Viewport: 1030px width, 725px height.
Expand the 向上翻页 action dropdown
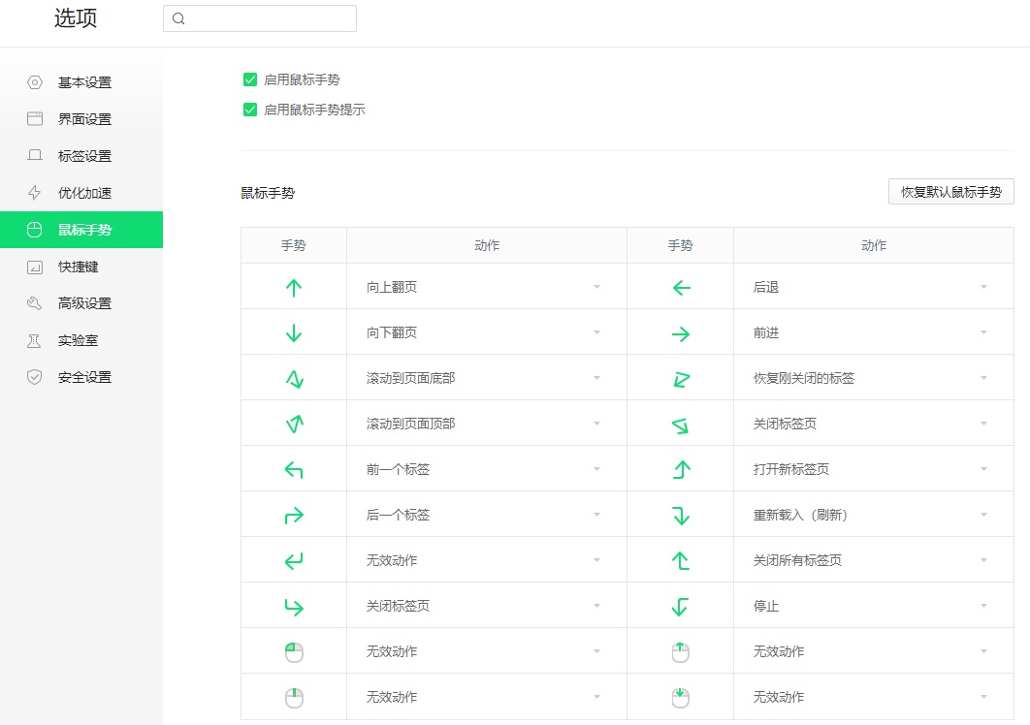click(x=486, y=287)
